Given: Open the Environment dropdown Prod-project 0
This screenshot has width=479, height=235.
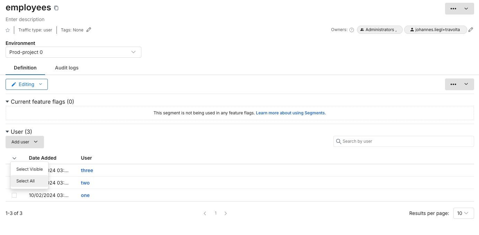Looking at the screenshot, I should [x=73, y=52].
